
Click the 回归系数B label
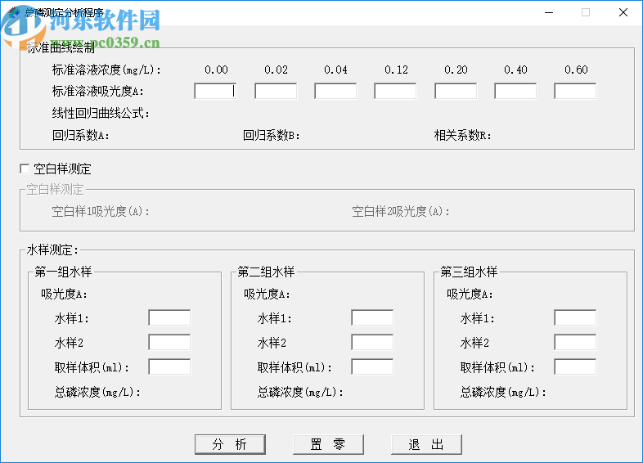point(272,135)
